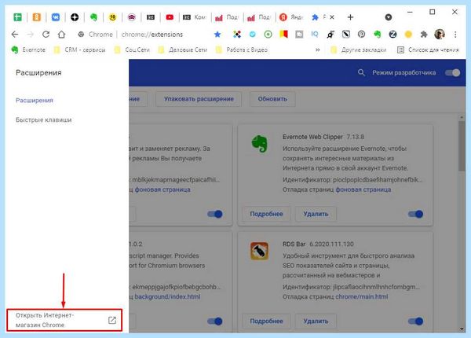Open Открыть Интернет-магазин Chrome link

64,320
